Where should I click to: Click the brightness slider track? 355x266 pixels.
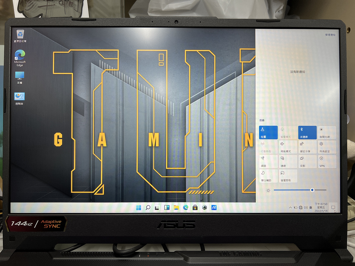click(300, 190)
